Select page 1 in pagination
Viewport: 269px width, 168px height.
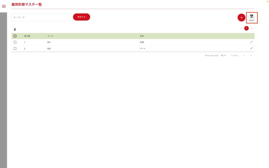[246, 28]
